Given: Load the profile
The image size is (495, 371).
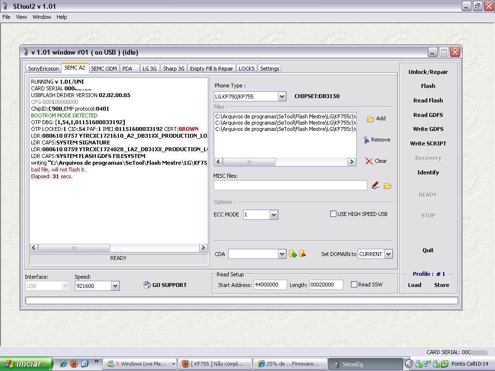Looking at the screenshot, I should (414, 285).
